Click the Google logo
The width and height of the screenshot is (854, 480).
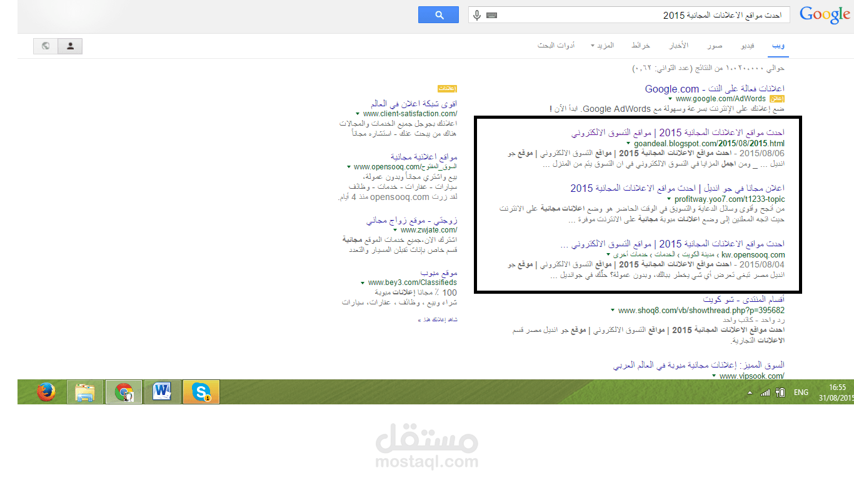[825, 15]
